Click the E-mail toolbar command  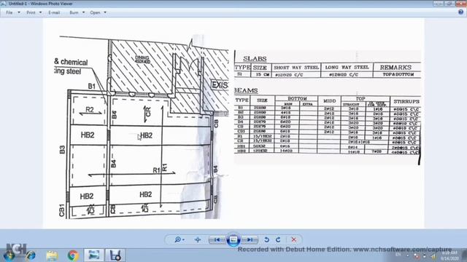tap(54, 12)
